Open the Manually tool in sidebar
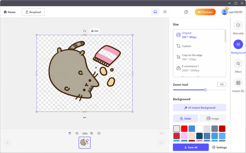 (238, 28)
